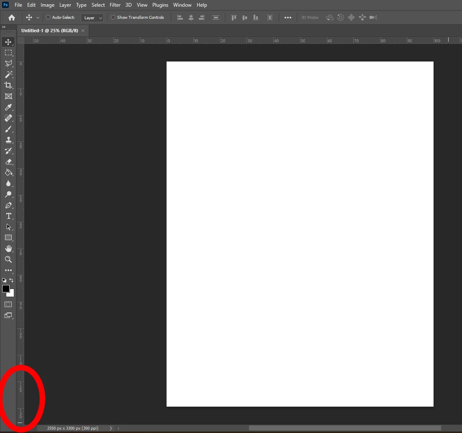Click the 3D Roll mode icon
Viewport: 462px width, 433px height.
pos(340,18)
